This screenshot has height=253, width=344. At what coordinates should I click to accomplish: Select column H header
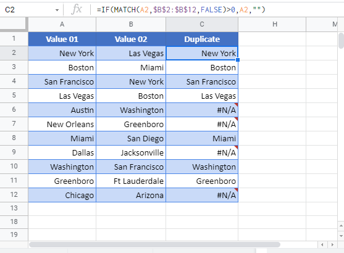275,24
